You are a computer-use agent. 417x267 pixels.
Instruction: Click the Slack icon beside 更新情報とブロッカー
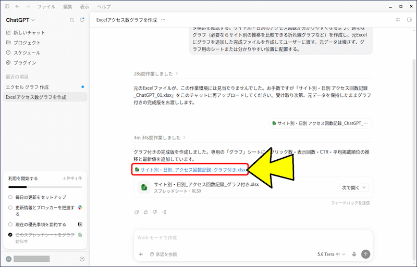tap(80, 208)
